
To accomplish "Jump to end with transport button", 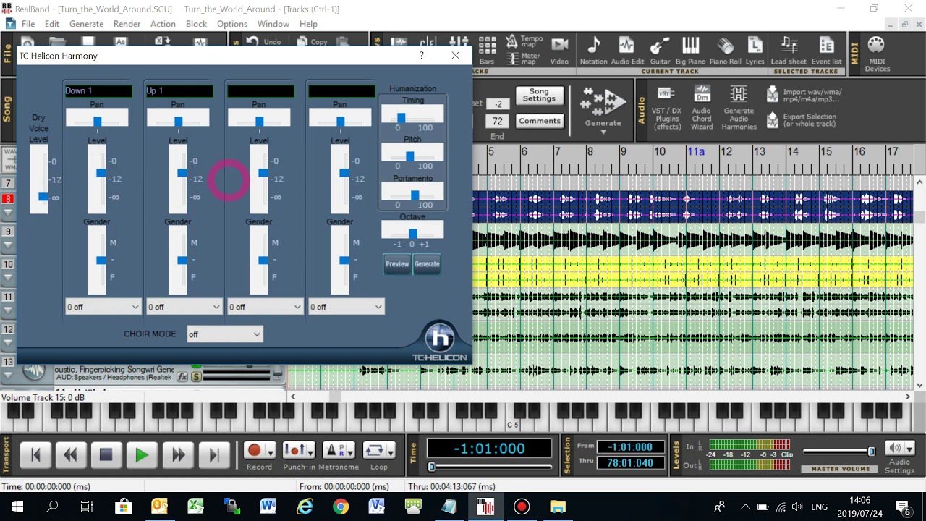I will tap(213, 454).
